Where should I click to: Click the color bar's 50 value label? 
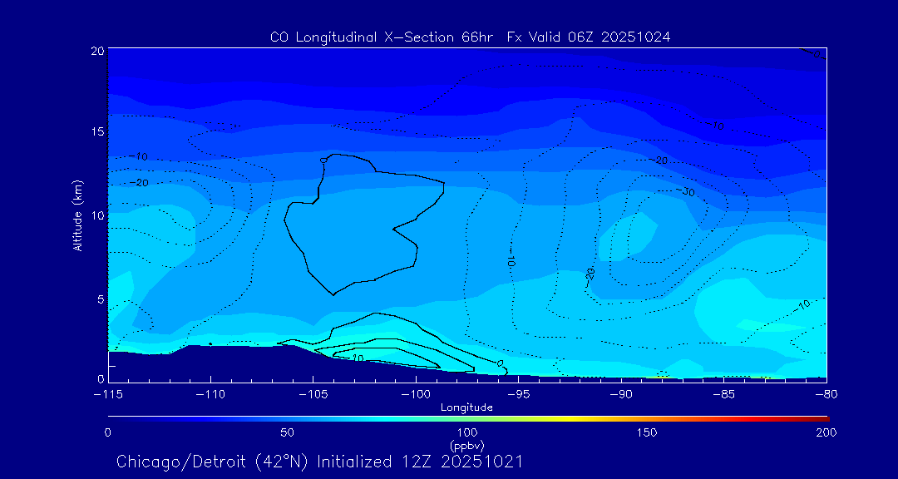[287, 432]
